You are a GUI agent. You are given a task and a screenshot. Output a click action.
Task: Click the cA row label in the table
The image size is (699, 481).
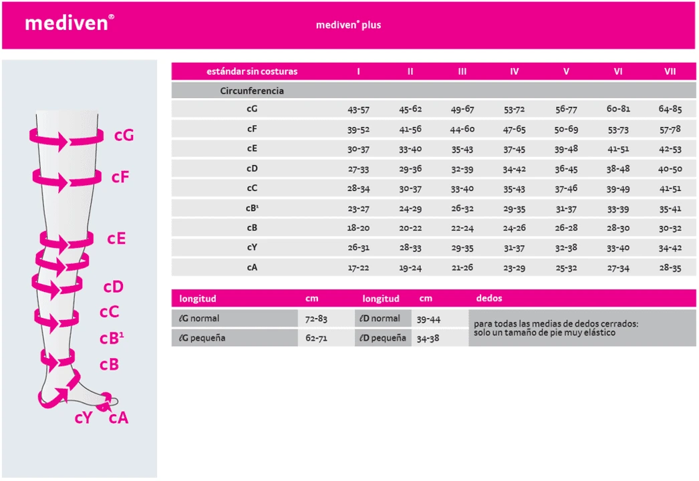click(x=252, y=267)
